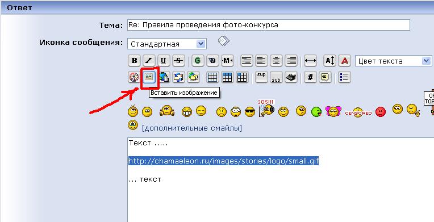Insert the SOS!!! smiley
This screenshot has width=434, height=222.
pyautogui.click(x=266, y=108)
